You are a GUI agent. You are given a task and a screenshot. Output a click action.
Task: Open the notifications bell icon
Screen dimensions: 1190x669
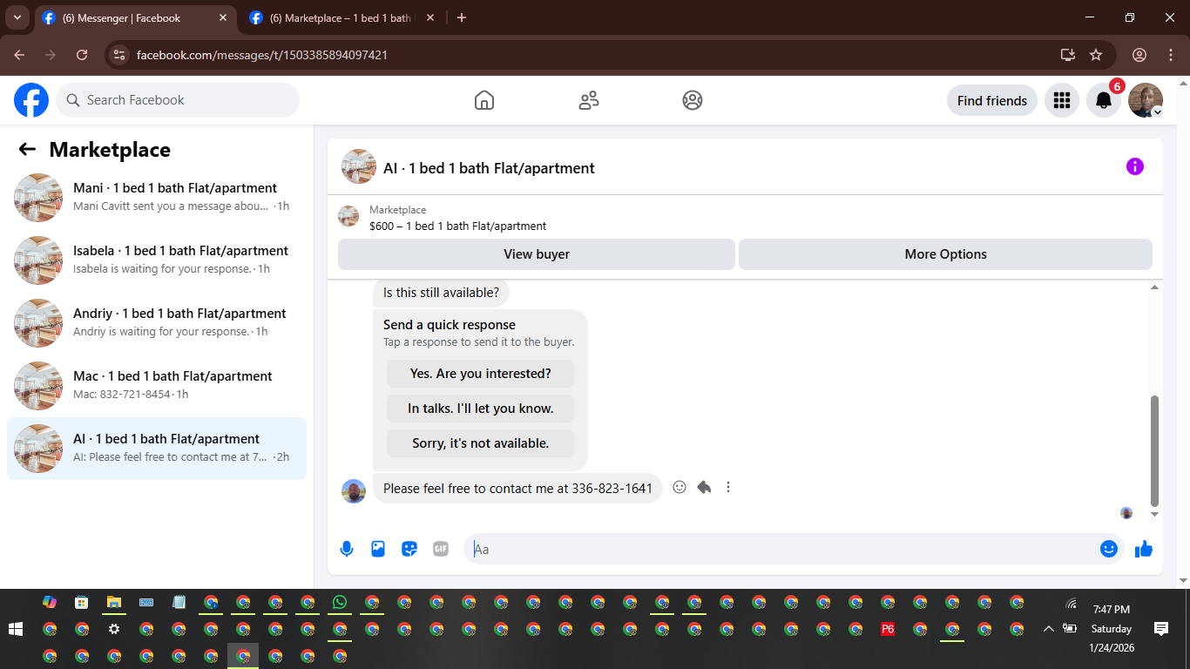1104,100
